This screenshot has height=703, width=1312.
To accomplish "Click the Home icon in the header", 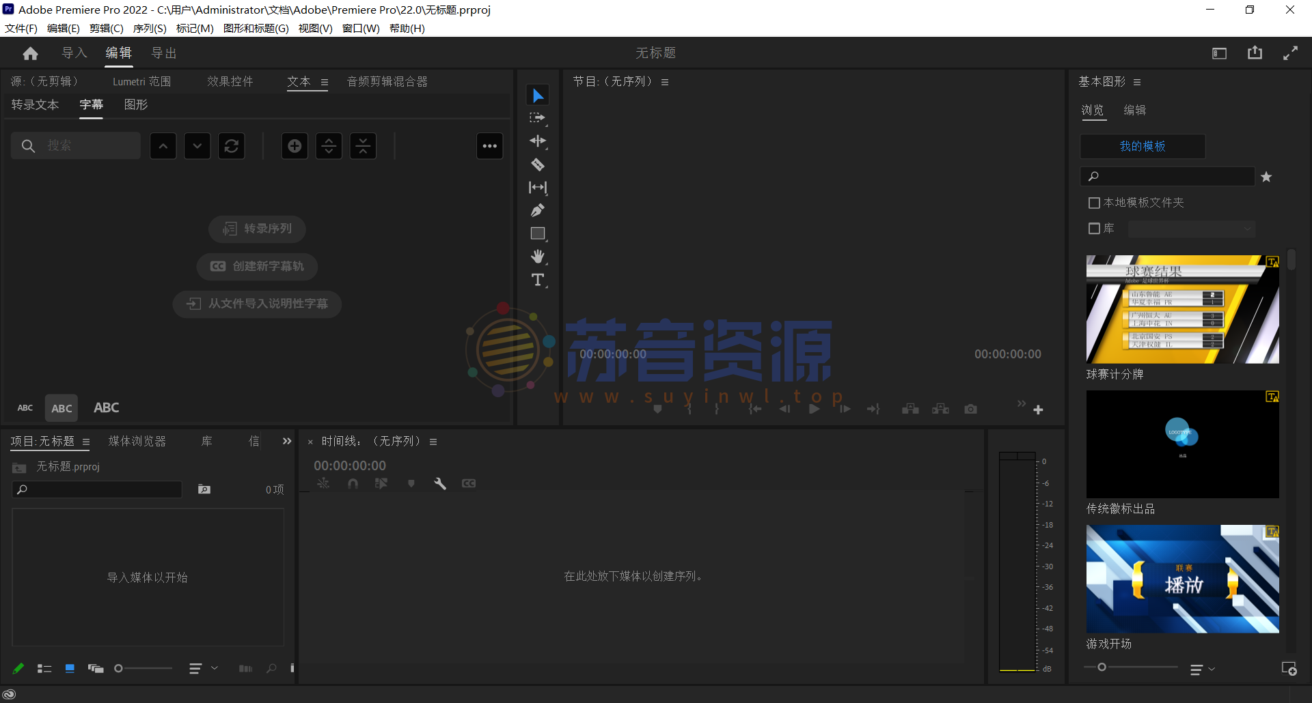I will coord(30,53).
